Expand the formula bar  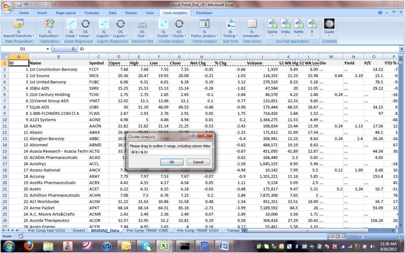tap(401, 49)
